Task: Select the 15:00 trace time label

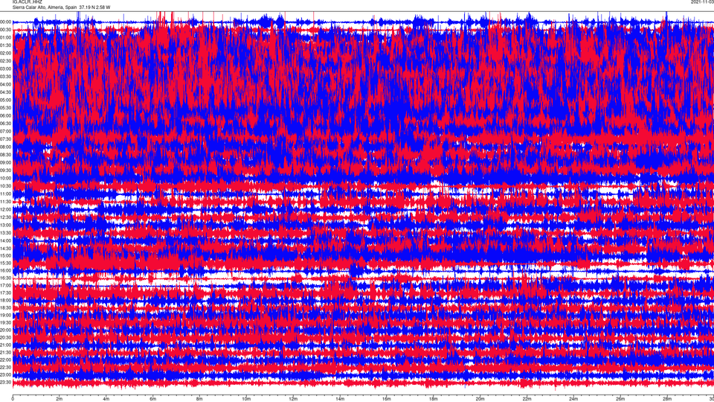Action: pos(5,255)
